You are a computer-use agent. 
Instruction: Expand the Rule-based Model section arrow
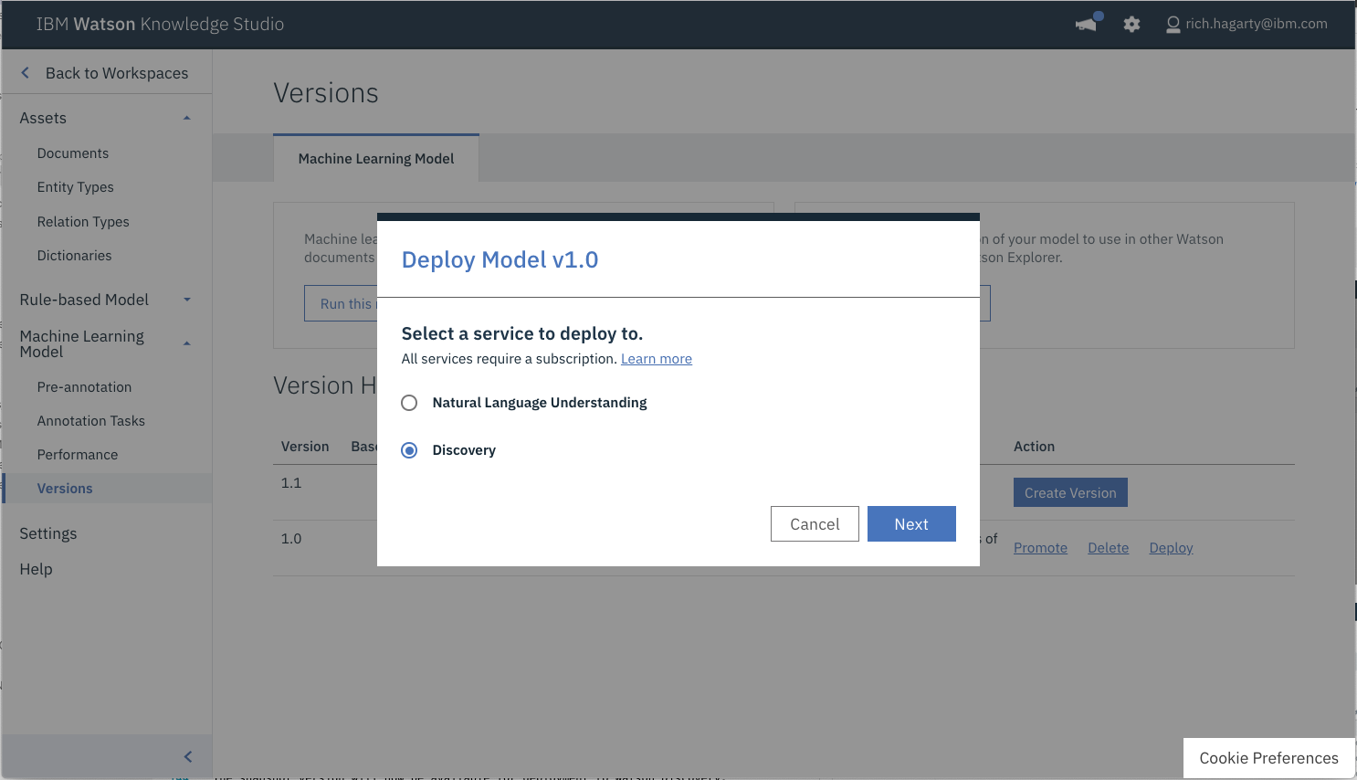click(186, 300)
